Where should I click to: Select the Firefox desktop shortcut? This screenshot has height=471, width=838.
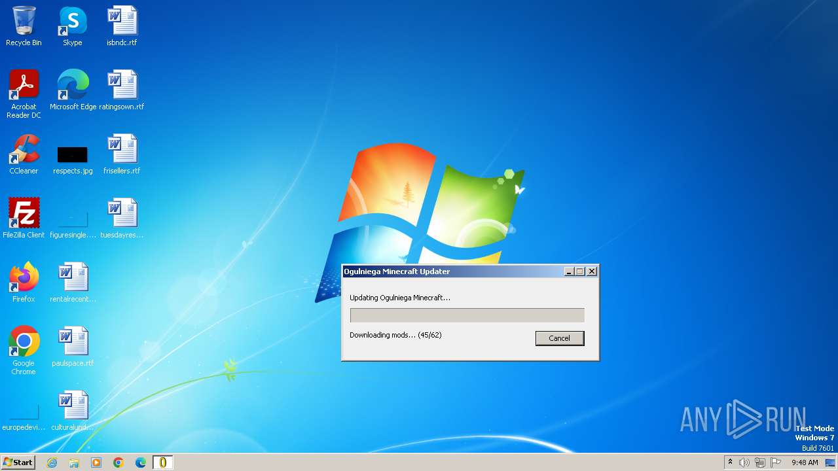(24, 283)
